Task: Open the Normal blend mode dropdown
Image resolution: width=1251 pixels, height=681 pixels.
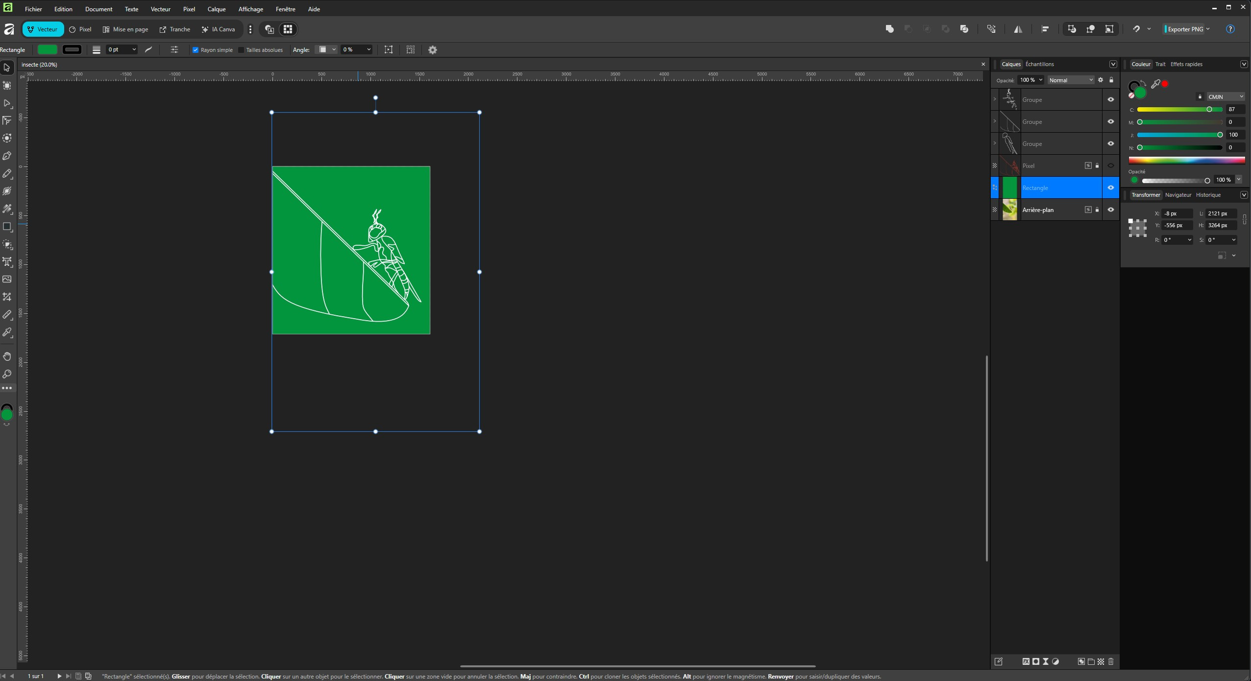Action: (x=1071, y=80)
